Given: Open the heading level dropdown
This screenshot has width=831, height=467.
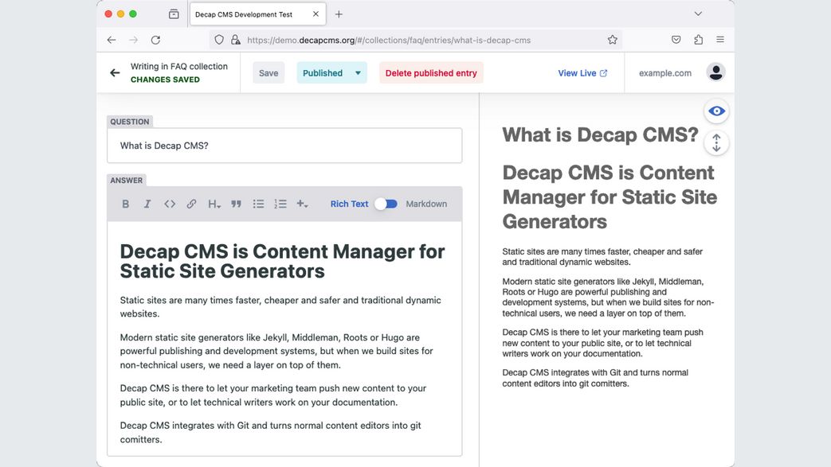Looking at the screenshot, I should click(214, 204).
